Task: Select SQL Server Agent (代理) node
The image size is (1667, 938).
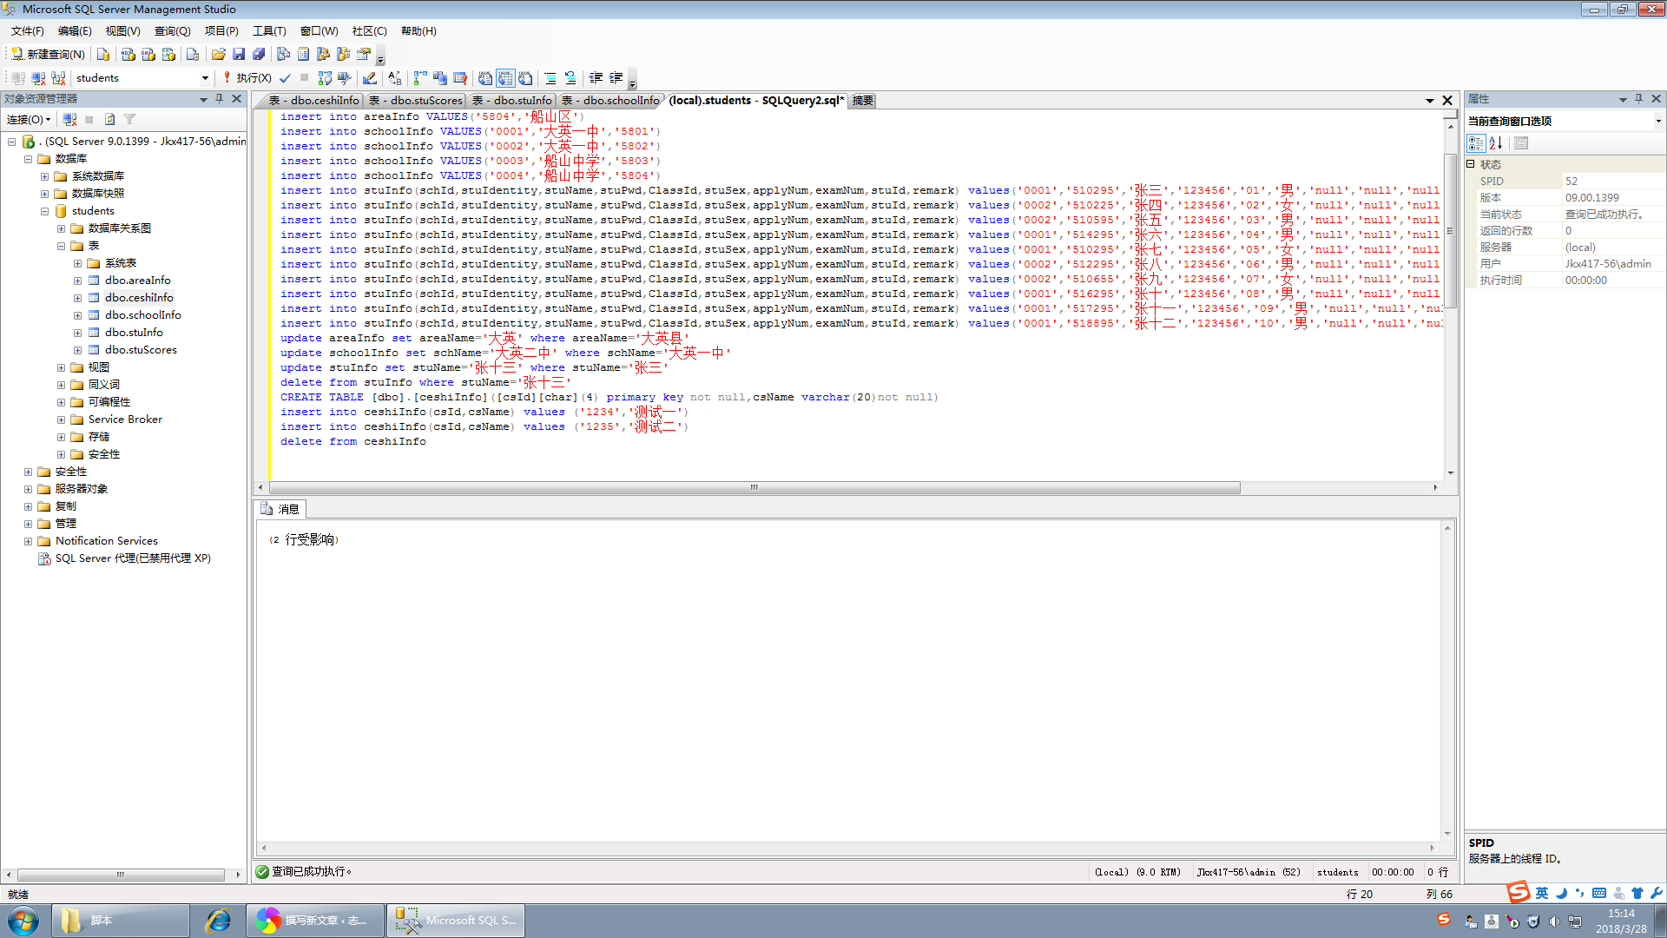Action: pyautogui.click(x=133, y=558)
